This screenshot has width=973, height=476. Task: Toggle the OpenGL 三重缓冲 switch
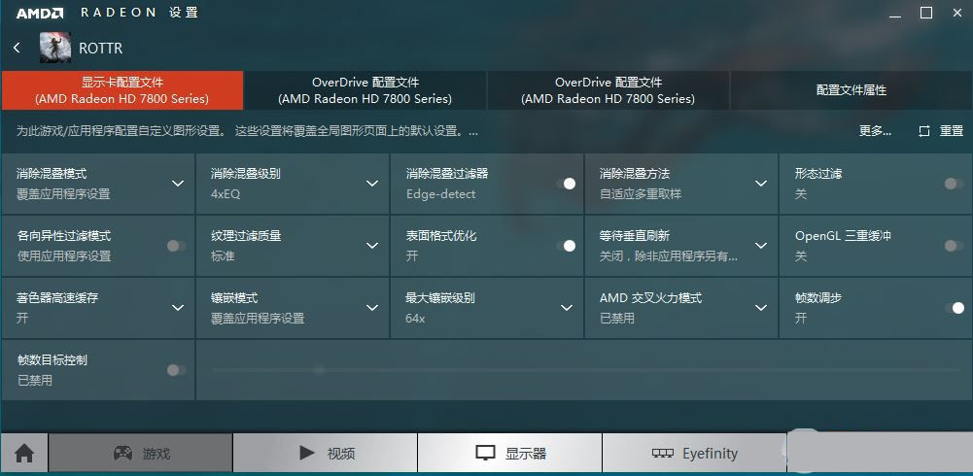[954, 246]
